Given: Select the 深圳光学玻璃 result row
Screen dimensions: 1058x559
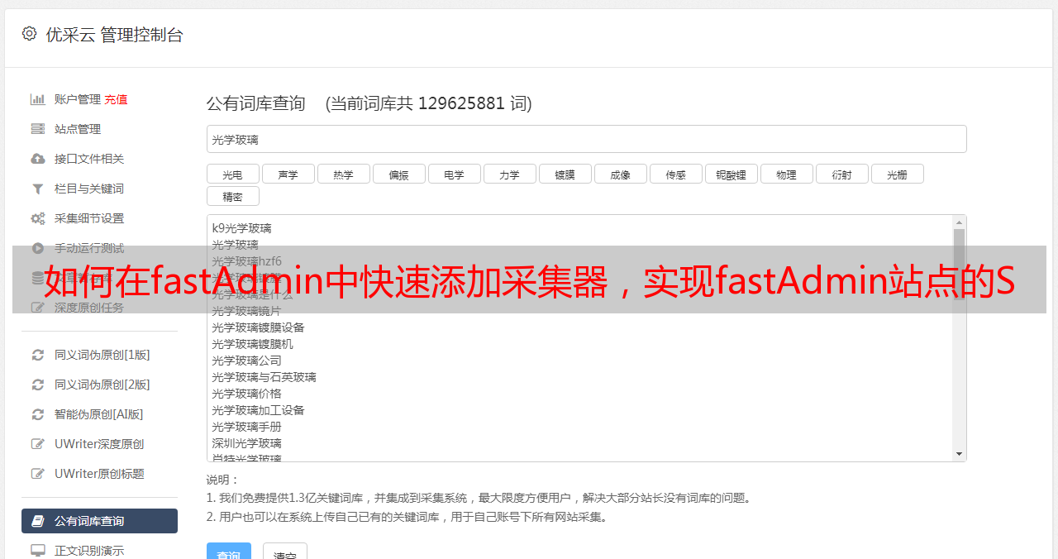Looking at the screenshot, I should (246, 443).
